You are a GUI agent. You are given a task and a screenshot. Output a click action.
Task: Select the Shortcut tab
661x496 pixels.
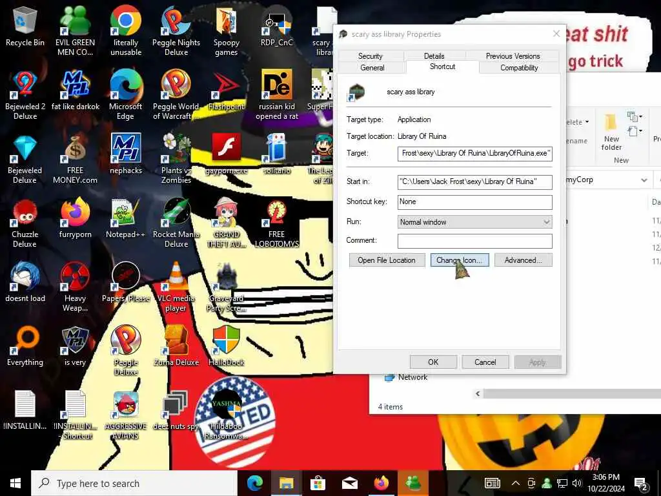pos(443,67)
